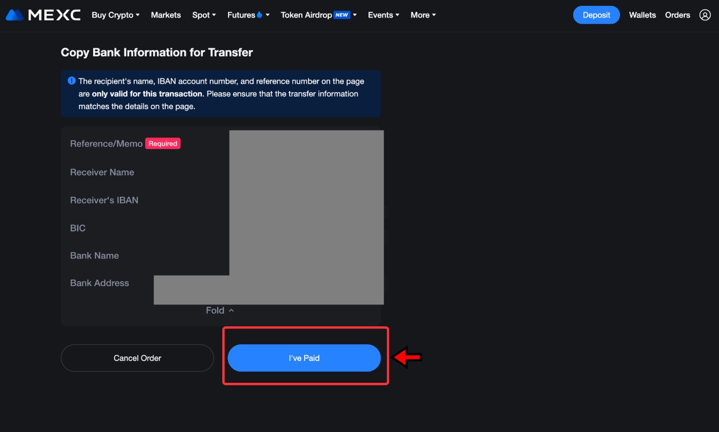Open the Orders section

(x=677, y=15)
